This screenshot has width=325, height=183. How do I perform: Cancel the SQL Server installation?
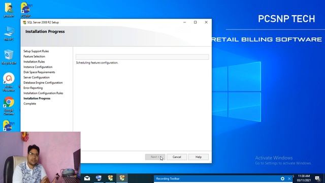pos(177,157)
